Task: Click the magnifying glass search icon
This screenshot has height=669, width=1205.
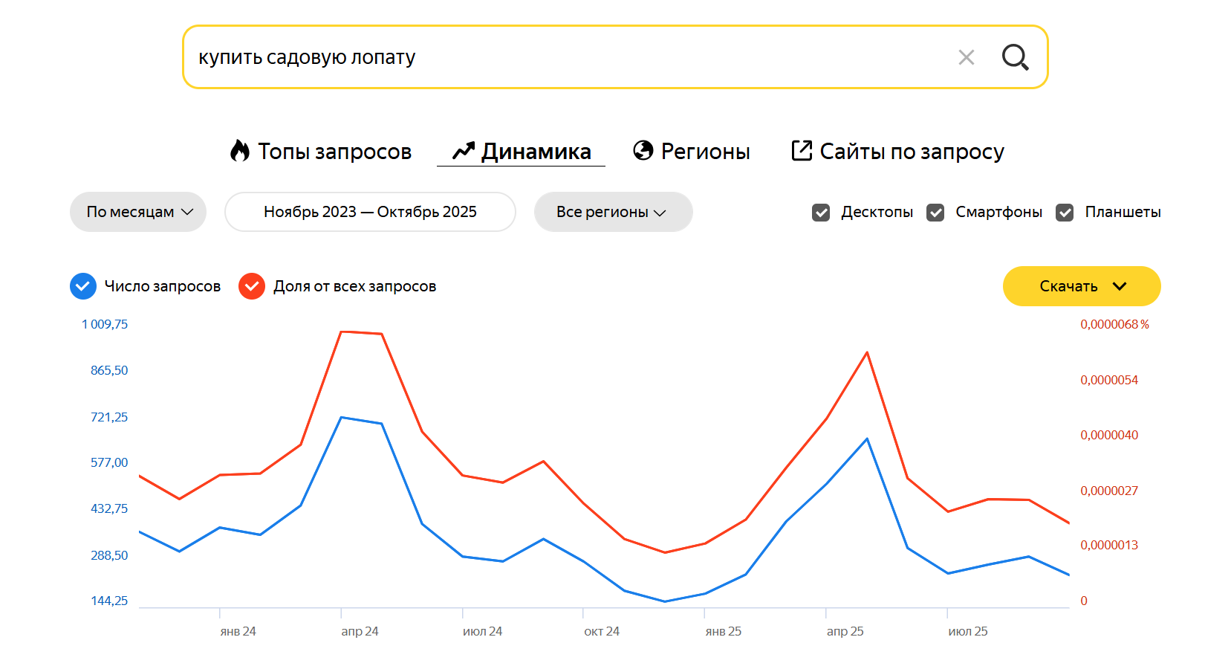Action: [1015, 57]
